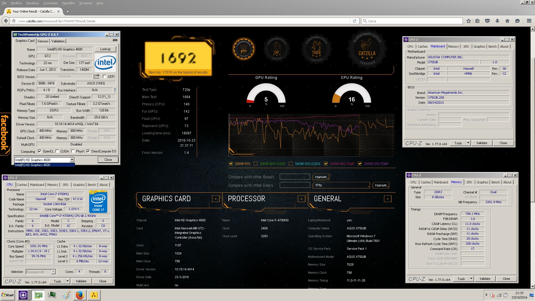Viewport: 535px width, 301px height.
Task: Click the chat smiley icon in toolbar
Action: [x=517, y=21]
